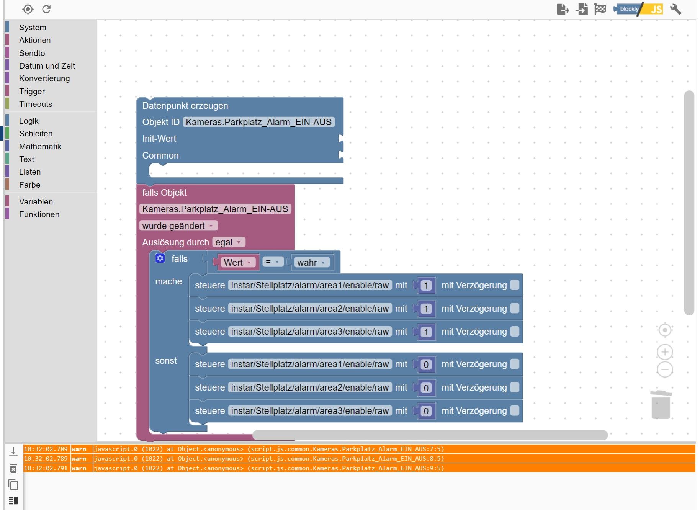
Task: Edit value 1 in mache area2 row
Action: pos(426,309)
